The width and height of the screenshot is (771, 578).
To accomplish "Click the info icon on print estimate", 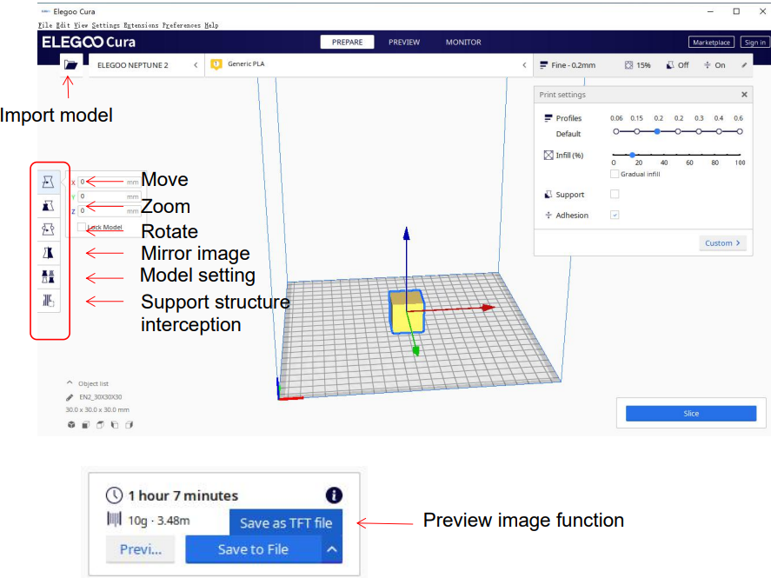I will [x=334, y=495].
